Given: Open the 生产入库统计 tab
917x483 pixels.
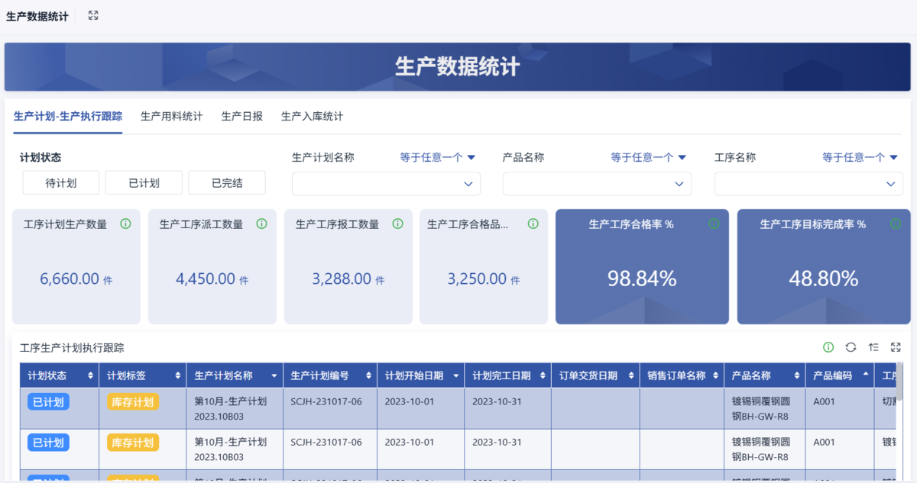Looking at the screenshot, I should click(312, 117).
